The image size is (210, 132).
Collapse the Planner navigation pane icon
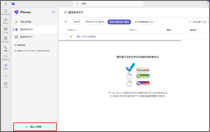(53, 12)
